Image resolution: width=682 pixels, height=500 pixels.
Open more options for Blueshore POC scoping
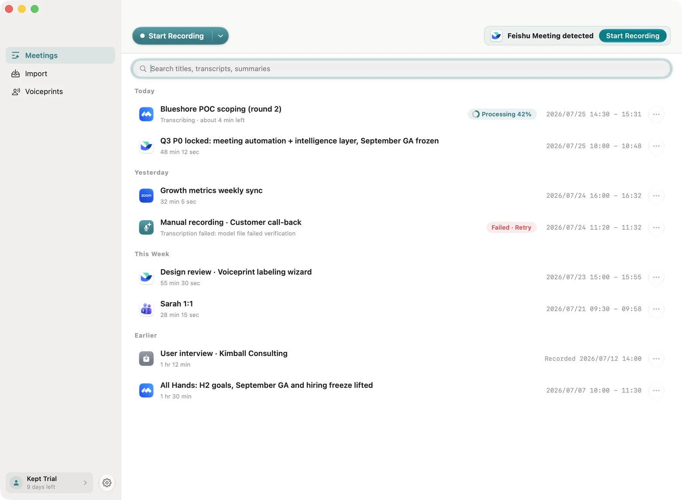pos(656,114)
